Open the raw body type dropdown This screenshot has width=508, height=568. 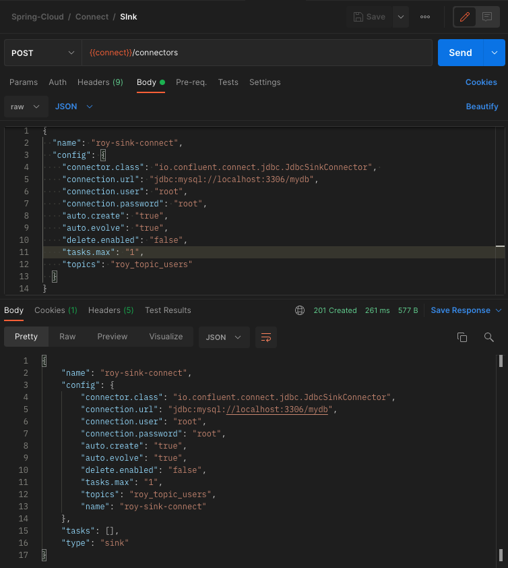click(26, 107)
